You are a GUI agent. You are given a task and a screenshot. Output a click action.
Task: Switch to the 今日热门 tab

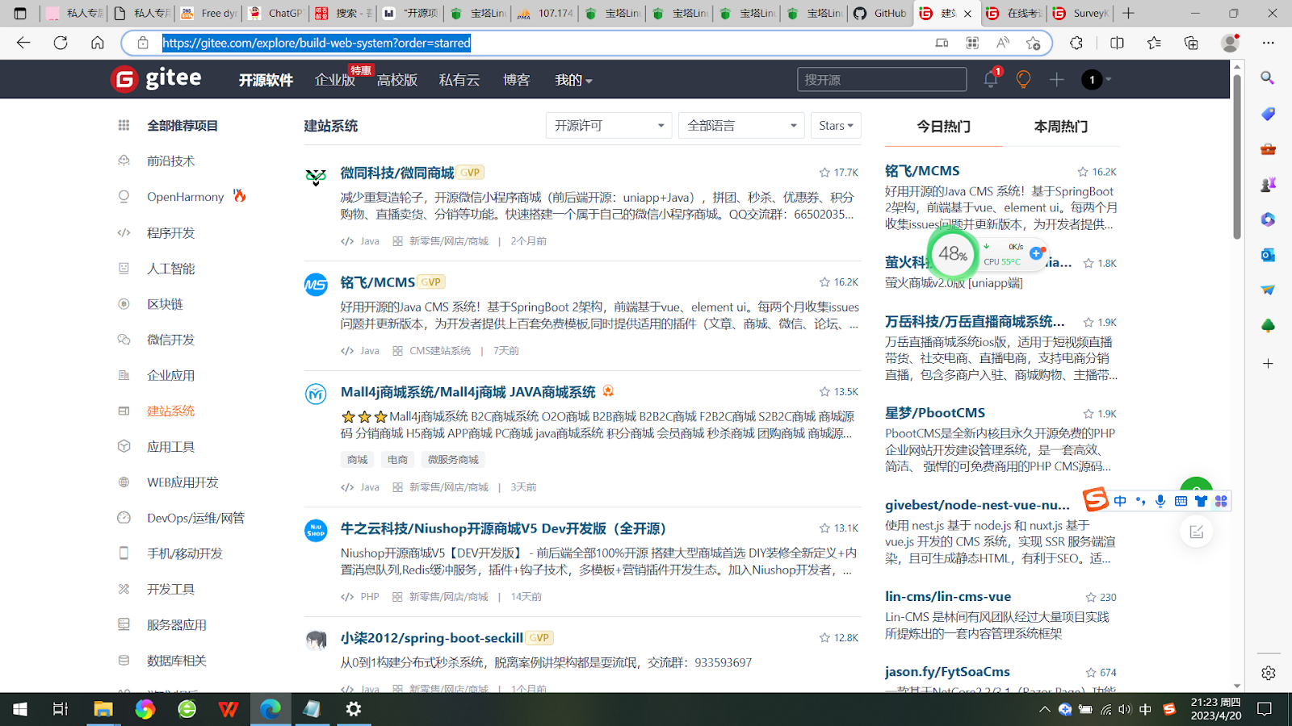pos(943,127)
